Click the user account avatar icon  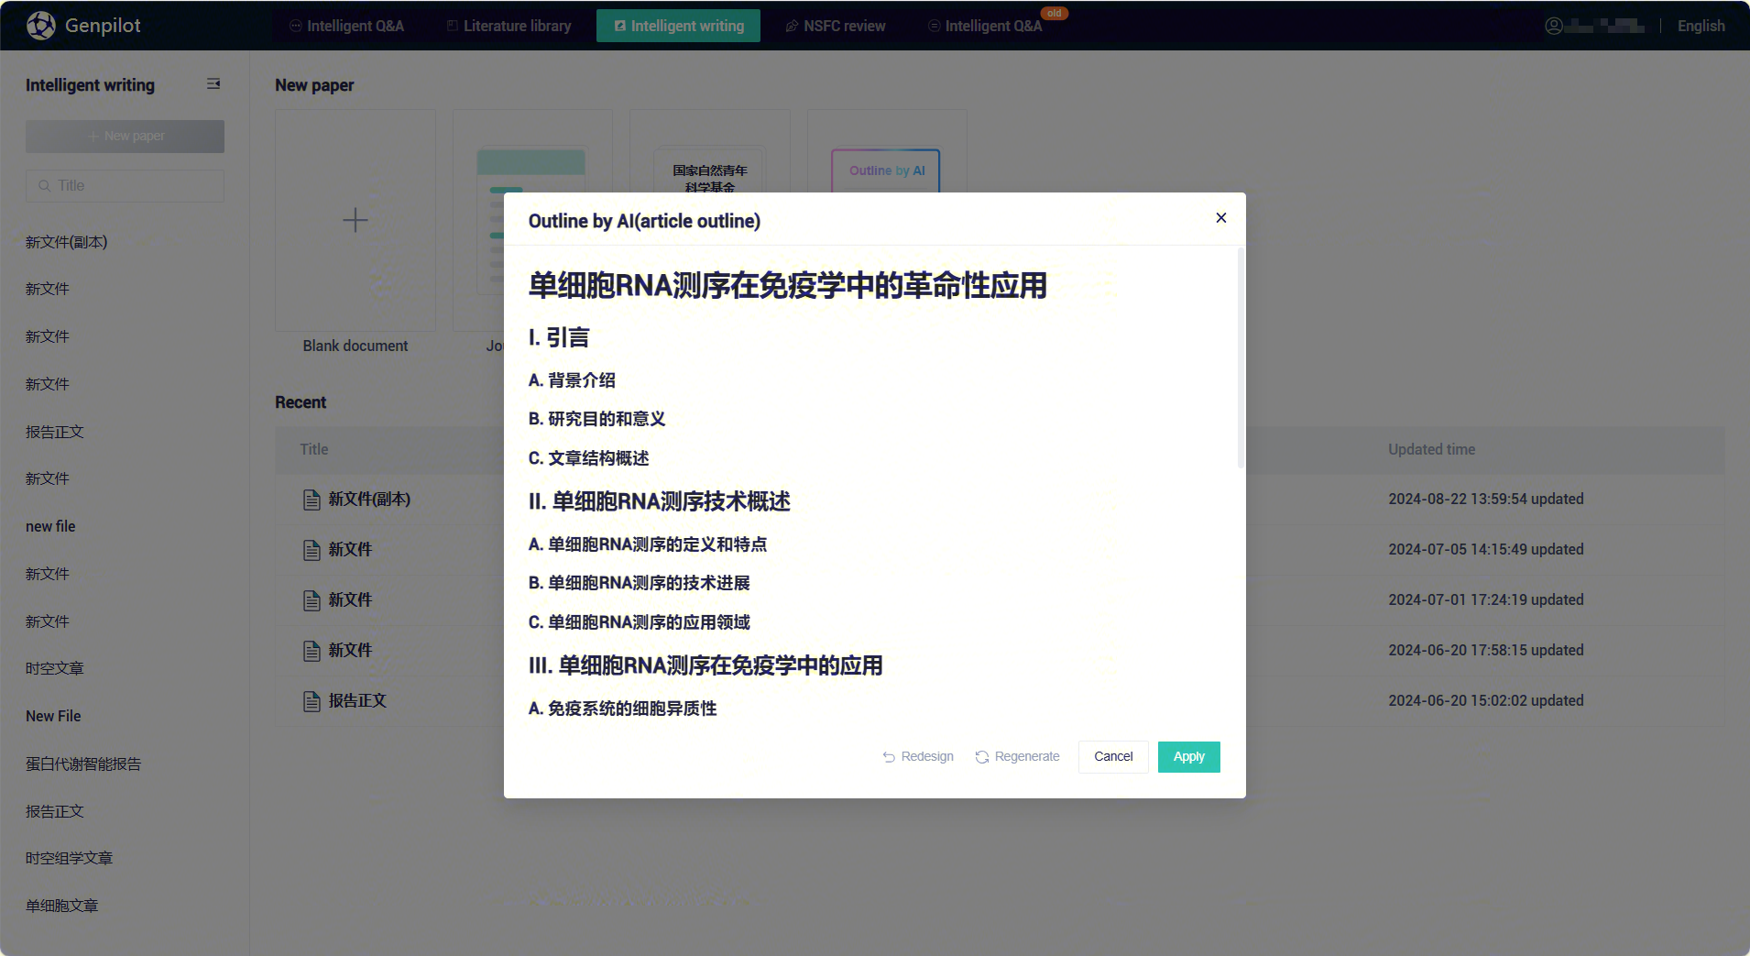(x=1553, y=26)
